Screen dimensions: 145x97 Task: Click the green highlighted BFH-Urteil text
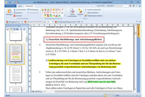coord(101,82)
